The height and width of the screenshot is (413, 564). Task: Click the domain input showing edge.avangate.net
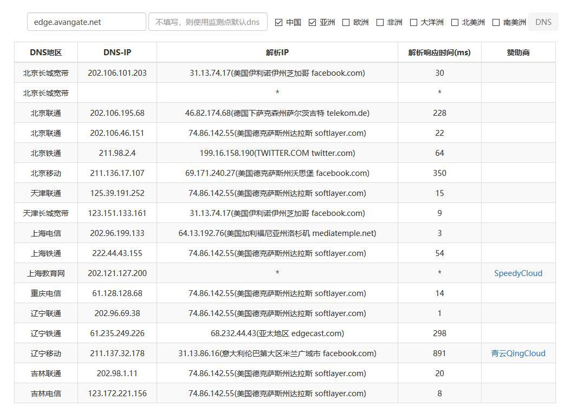(86, 22)
